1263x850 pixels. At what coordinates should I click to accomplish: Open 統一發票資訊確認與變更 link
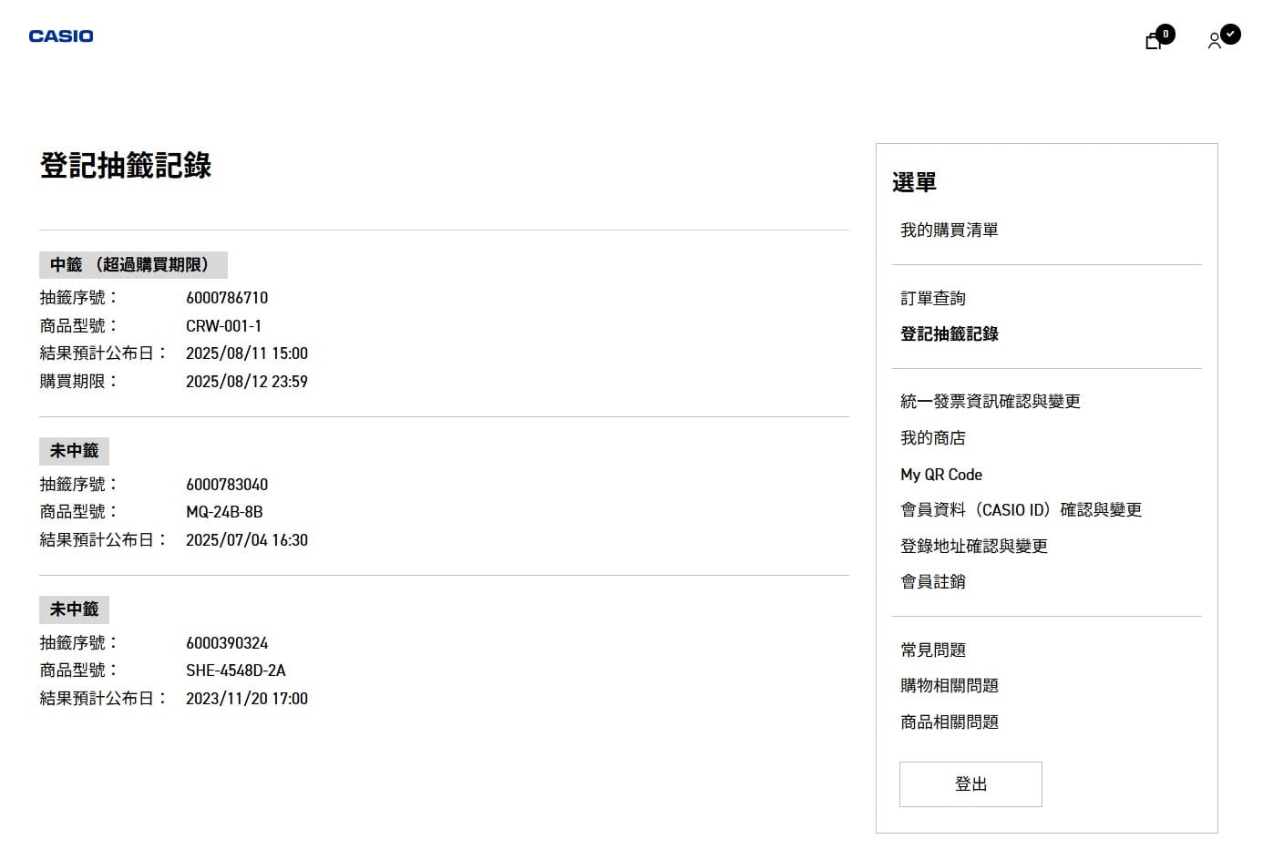tap(990, 402)
